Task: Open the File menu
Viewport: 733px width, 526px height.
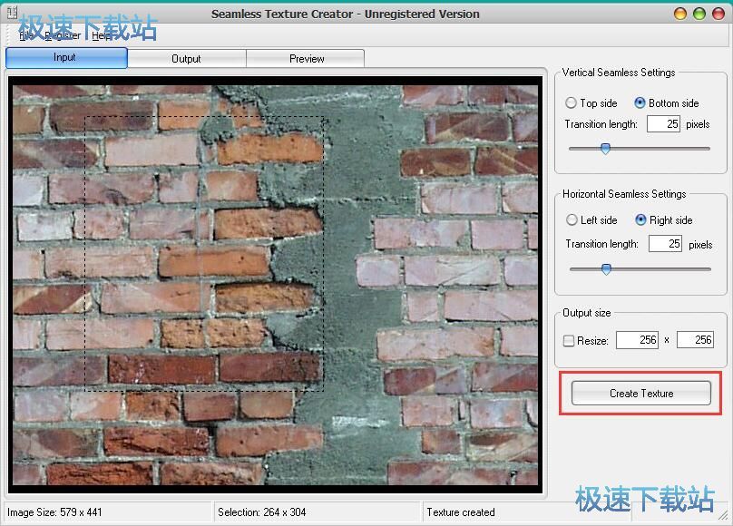Action: point(25,35)
